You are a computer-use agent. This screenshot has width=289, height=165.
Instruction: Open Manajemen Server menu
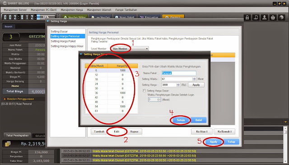15,10
